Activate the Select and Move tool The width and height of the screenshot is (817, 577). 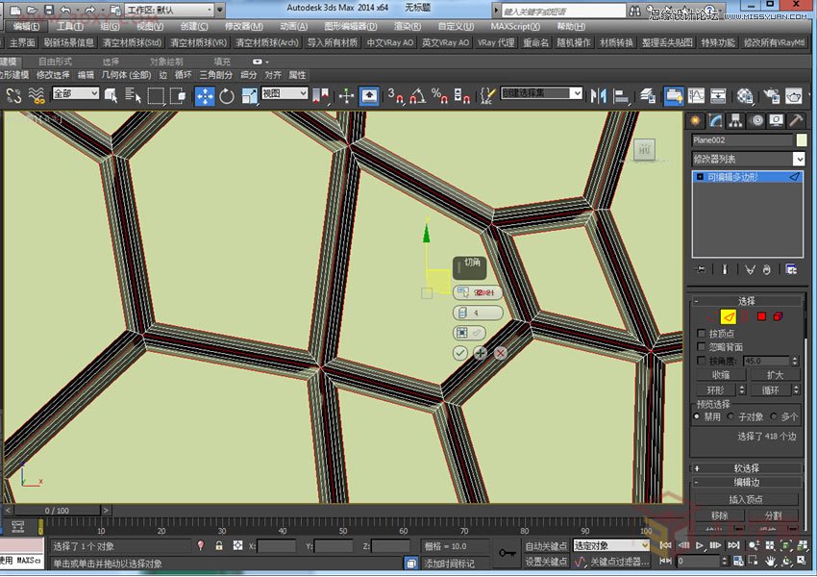click(205, 96)
